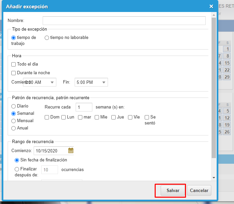Enable the Todo el día checkbox
Image resolution: width=234 pixels, height=204 pixels.
pos(14,64)
